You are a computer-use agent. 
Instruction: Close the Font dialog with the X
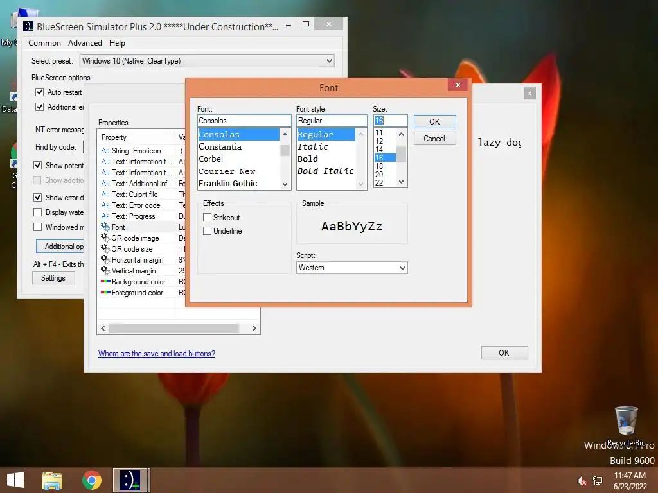pos(458,85)
